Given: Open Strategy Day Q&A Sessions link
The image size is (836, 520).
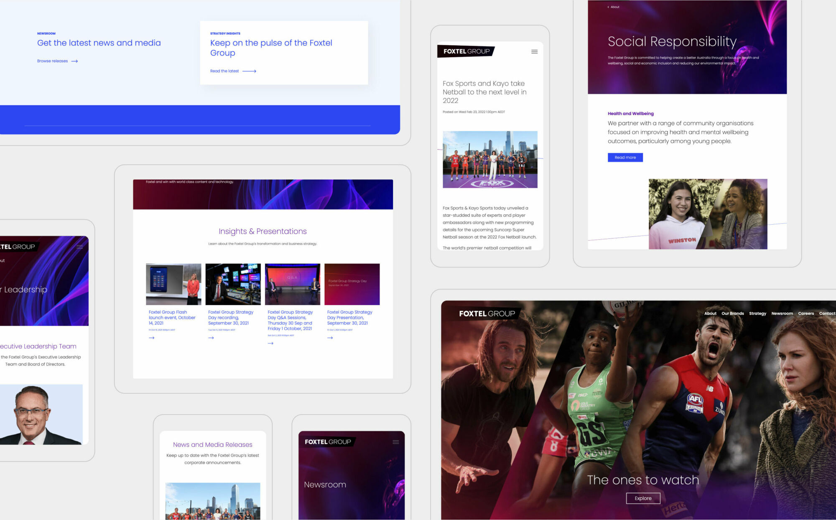Looking at the screenshot, I should [x=290, y=320].
